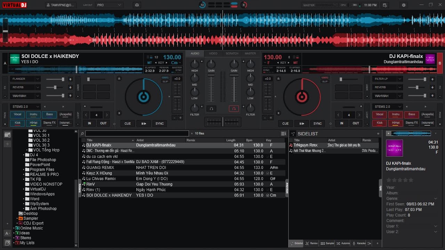The image size is (445, 250).
Task: Toggle headphone cue for deck A channel
Action: pyautogui.click(x=211, y=109)
